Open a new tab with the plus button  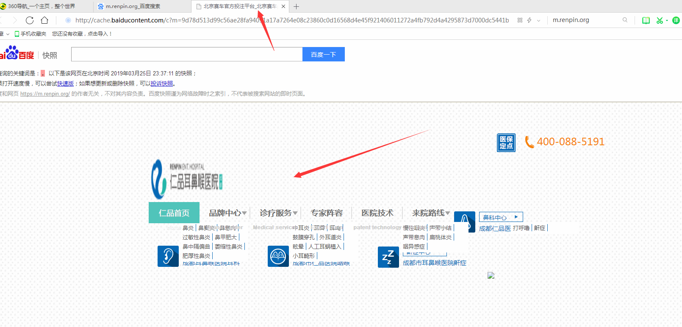tap(296, 6)
